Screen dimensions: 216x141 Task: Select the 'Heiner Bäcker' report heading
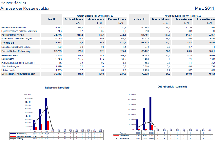tap(13, 3)
